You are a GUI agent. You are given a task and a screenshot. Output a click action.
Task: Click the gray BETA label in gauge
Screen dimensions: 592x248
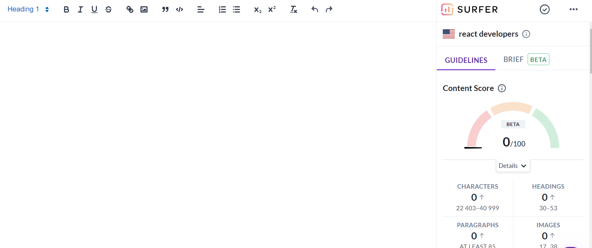coord(513,124)
